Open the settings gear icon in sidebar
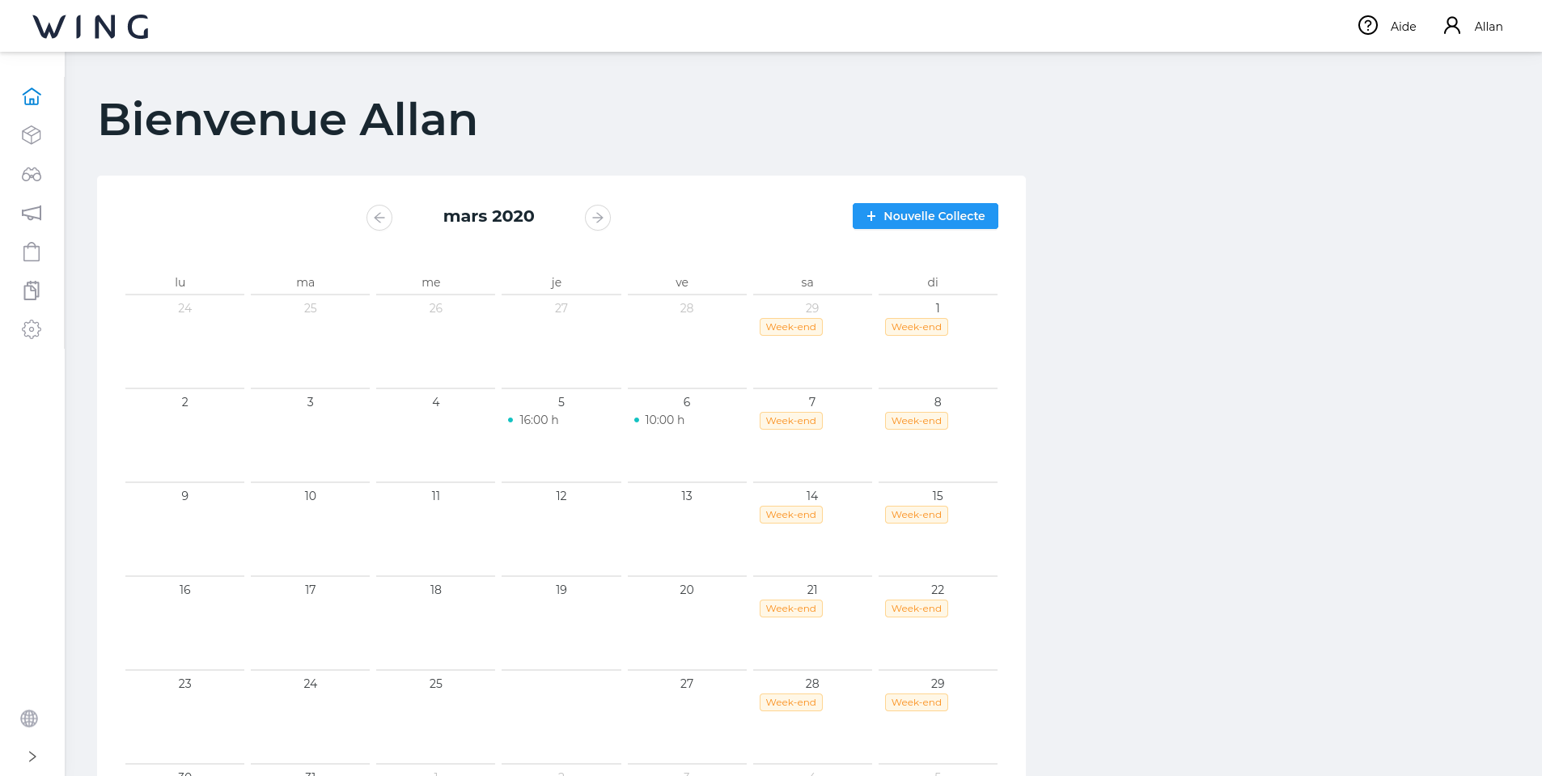The image size is (1542, 776). point(32,329)
